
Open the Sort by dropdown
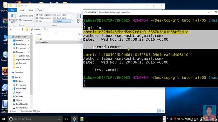[x=79, y=18]
